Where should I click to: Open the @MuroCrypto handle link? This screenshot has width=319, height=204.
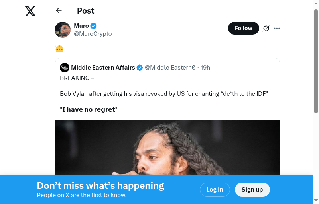tap(93, 34)
